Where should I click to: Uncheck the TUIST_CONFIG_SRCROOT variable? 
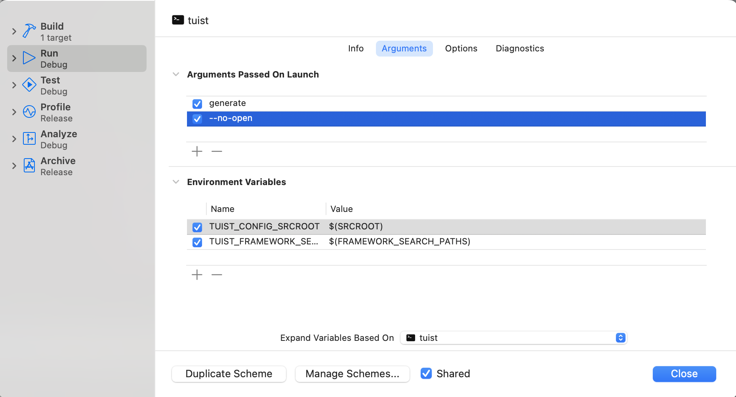pos(197,227)
